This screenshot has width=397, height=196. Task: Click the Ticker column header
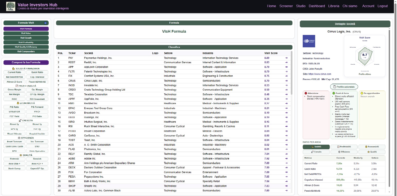pyautogui.click(x=72, y=53)
